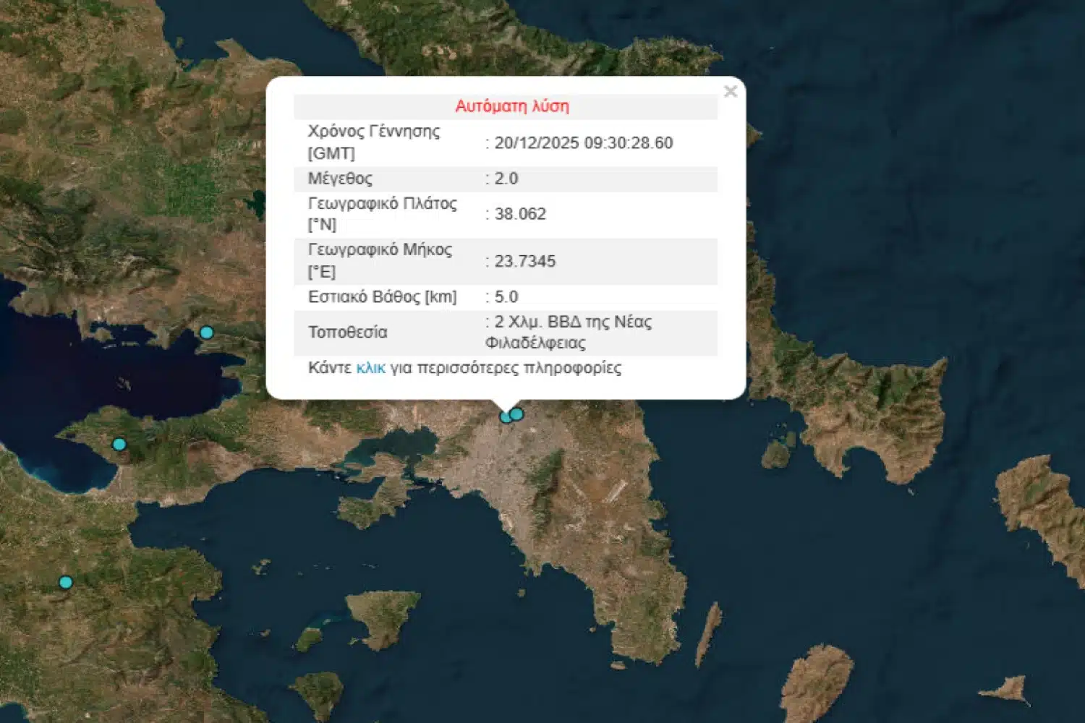Click the origin time value 20/12/2025 09:30:28.60
Viewport: 1085px width, 723px height.
click(583, 143)
